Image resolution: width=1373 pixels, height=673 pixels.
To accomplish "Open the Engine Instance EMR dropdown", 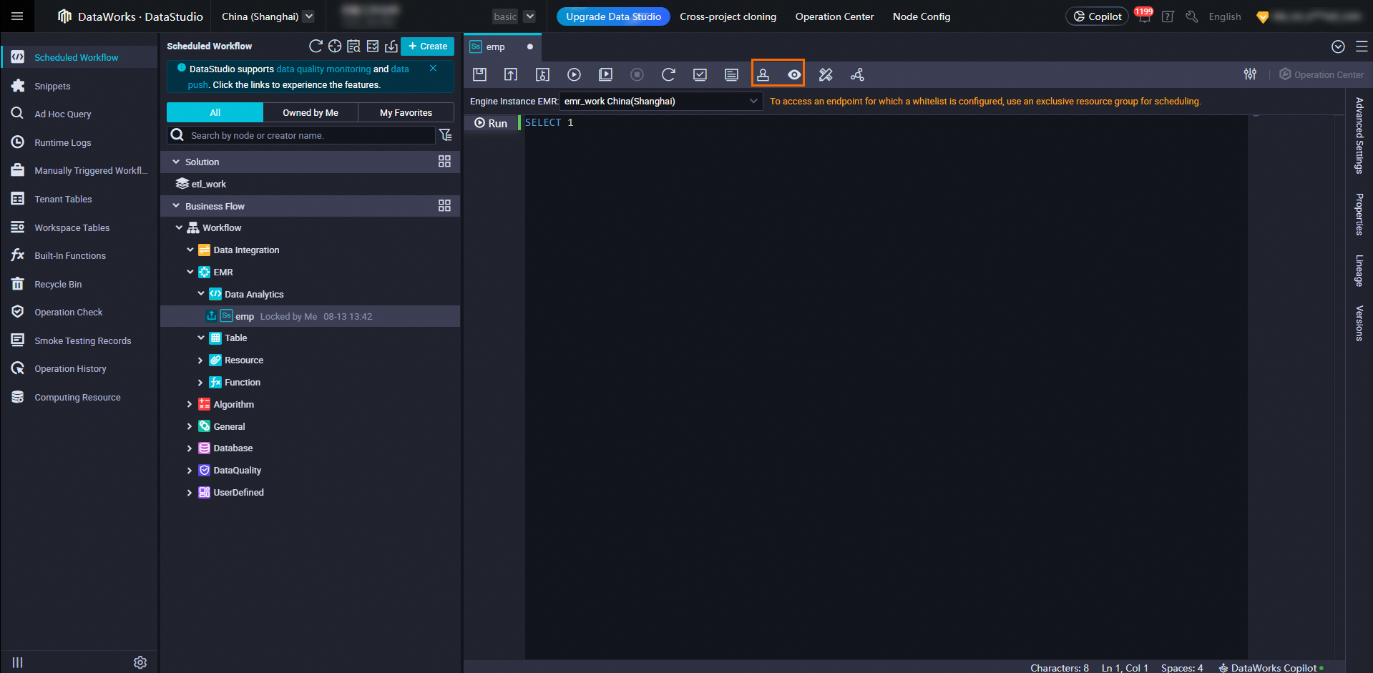I will (658, 102).
